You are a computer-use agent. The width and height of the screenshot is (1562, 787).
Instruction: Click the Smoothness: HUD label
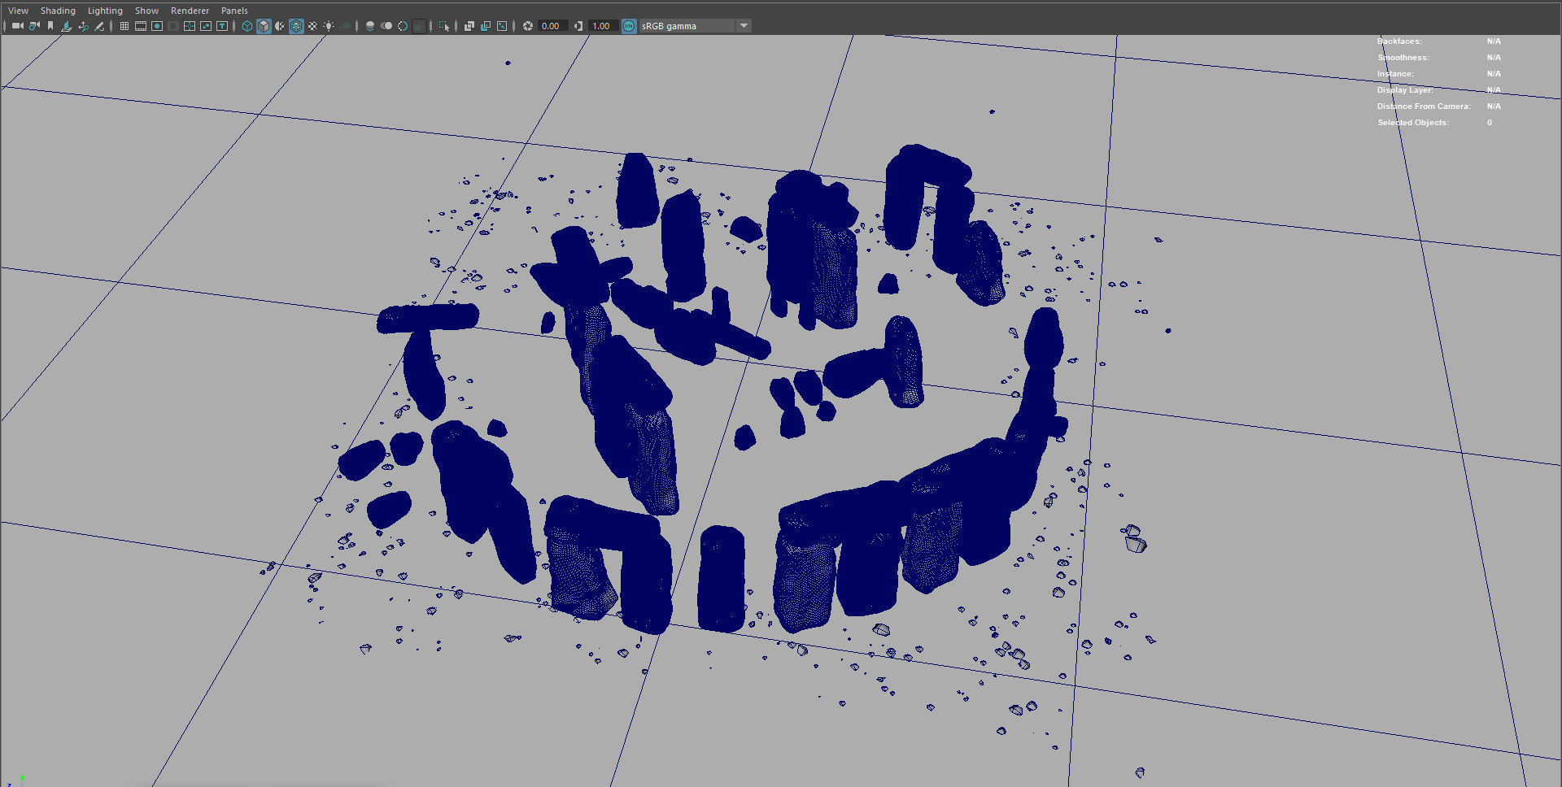(x=1403, y=58)
